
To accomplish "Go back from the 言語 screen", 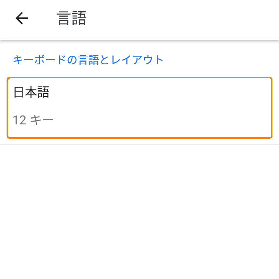I will [x=22, y=18].
